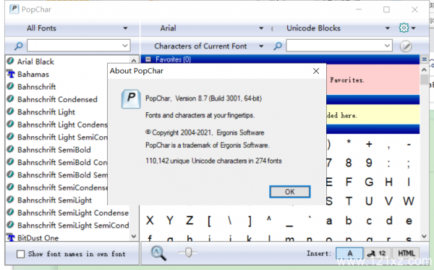The height and width of the screenshot is (270, 434).
Task: Click character grid scroll down arrow
Action: pos(424,236)
